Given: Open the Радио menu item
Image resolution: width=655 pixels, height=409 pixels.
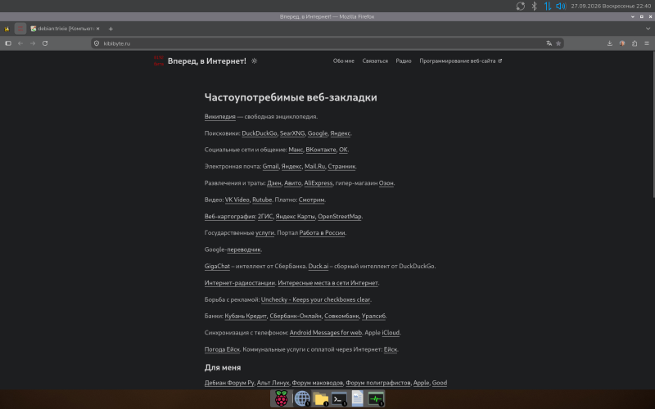Looking at the screenshot, I should pos(404,61).
